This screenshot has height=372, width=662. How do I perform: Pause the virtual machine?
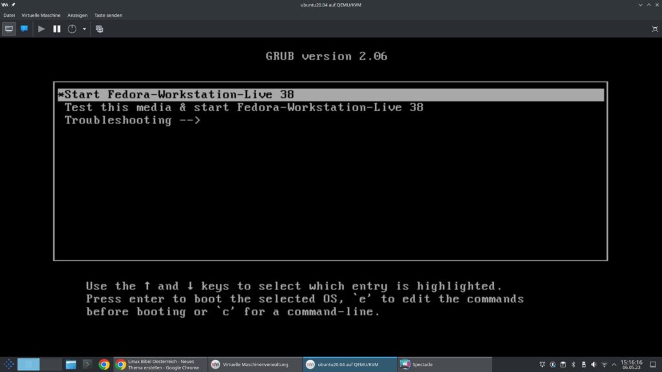pos(57,29)
